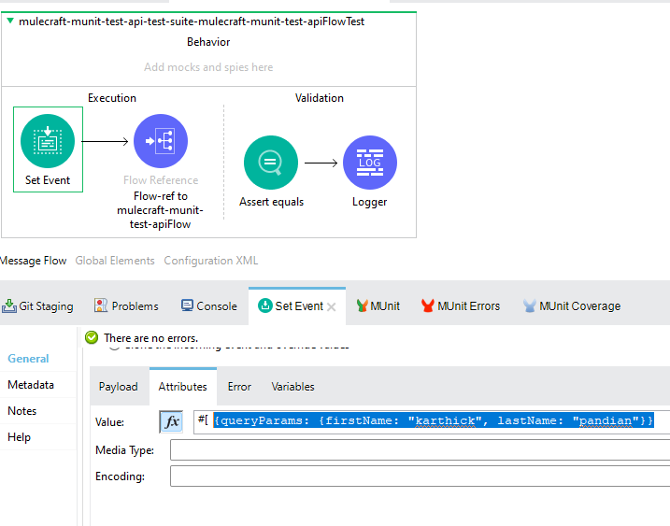
Task: Select the Assert equals processor icon
Action: 271,163
